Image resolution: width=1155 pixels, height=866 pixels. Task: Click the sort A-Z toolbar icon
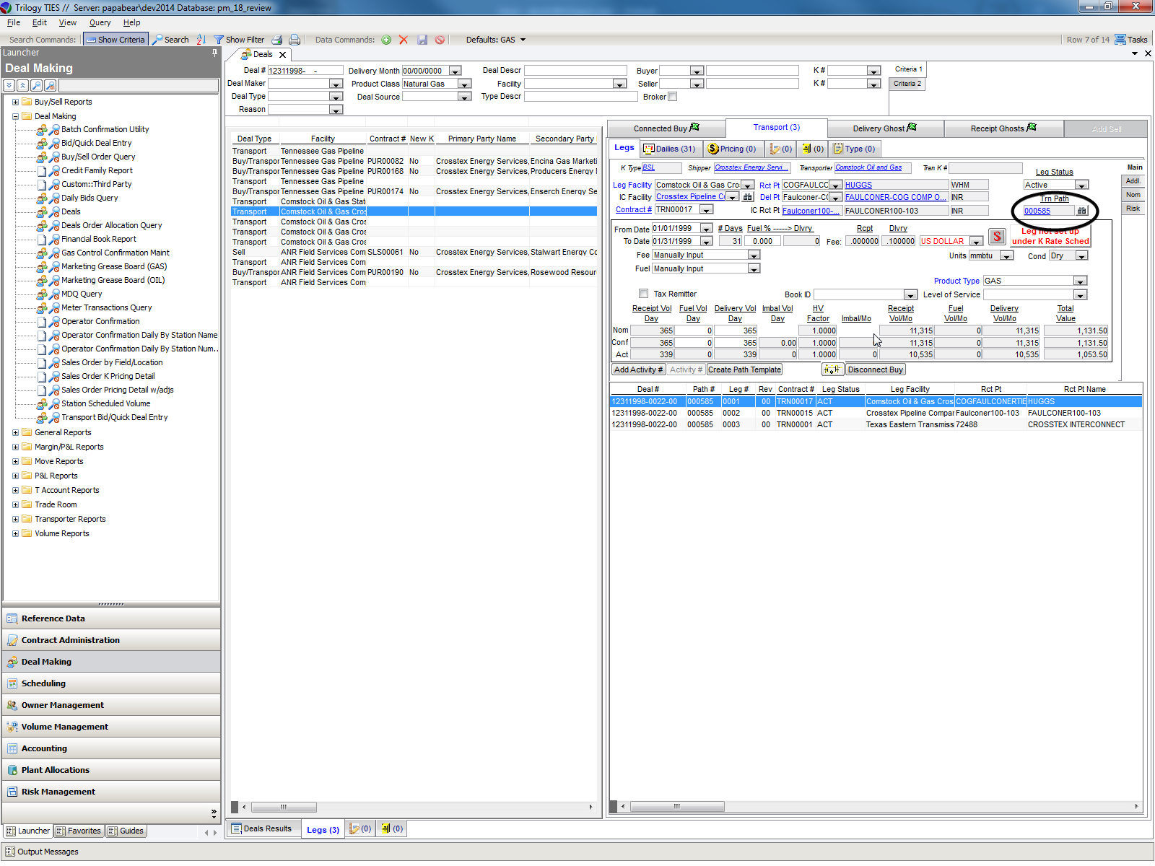click(201, 40)
